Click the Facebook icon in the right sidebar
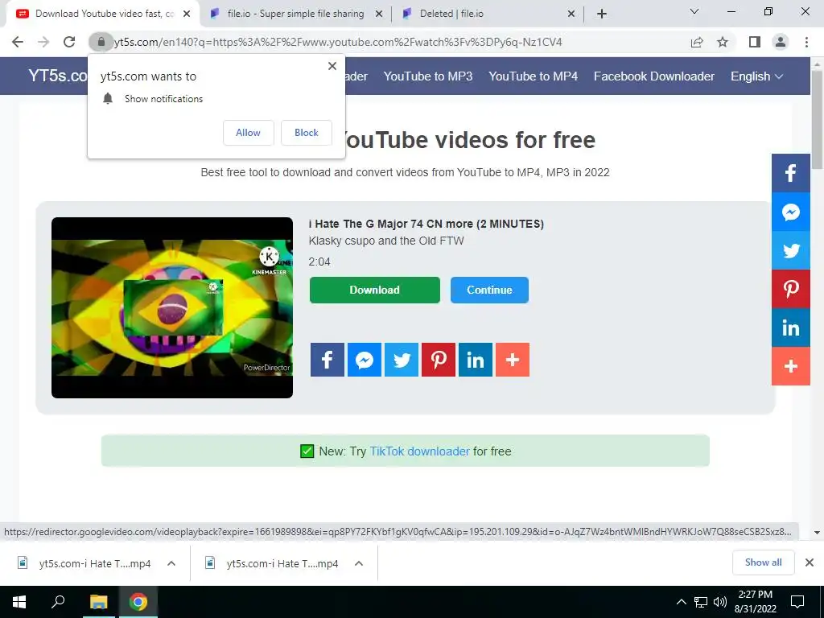The height and width of the screenshot is (618, 824). pyautogui.click(x=791, y=173)
